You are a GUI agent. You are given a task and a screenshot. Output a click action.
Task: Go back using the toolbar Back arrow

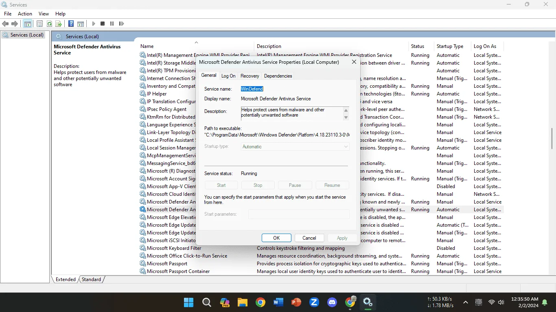(x=6, y=24)
